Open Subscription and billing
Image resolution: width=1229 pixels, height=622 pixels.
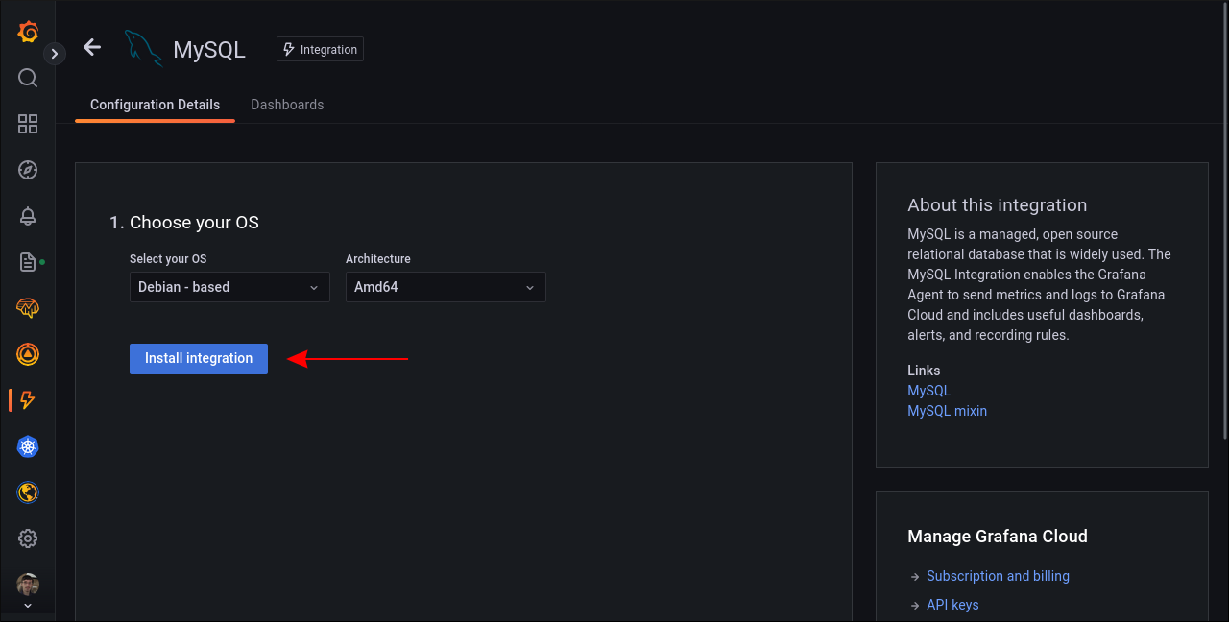point(998,575)
